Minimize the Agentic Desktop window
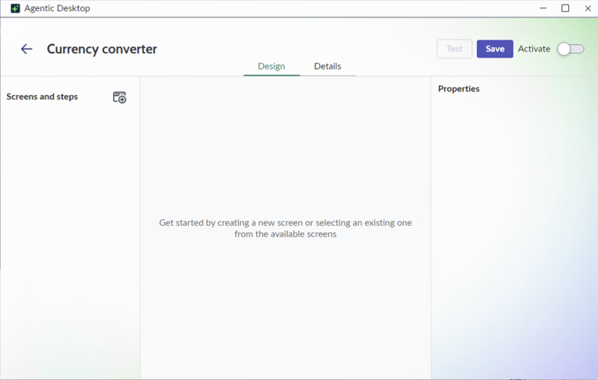 pyautogui.click(x=543, y=8)
